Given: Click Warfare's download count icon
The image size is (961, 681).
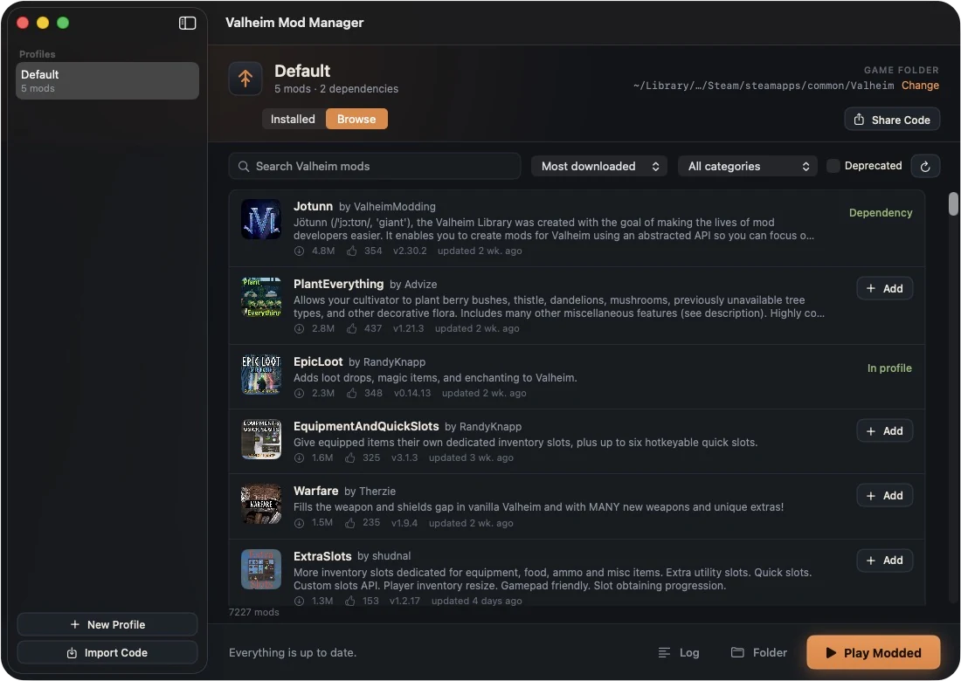Looking at the screenshot, I should coord(299,523).
